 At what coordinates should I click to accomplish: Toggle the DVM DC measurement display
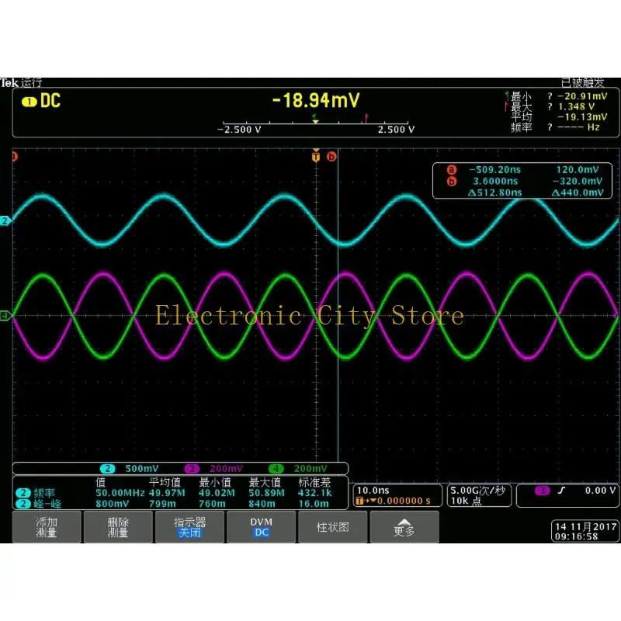(x=262, y=527)
